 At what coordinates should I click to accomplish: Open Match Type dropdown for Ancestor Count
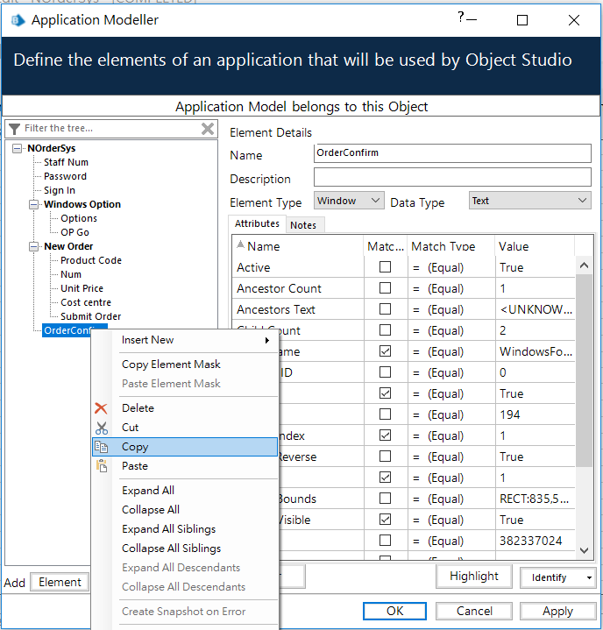point(450,288)
